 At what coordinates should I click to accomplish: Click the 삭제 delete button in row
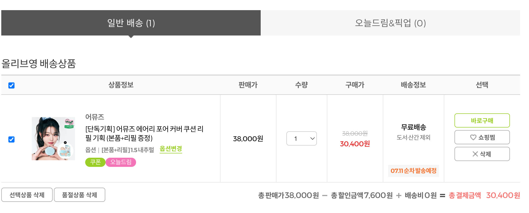tap(482, 154)
